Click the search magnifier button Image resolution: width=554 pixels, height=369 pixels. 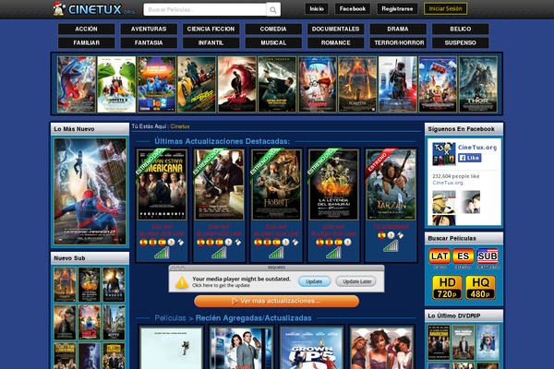[x=273, y=10]
